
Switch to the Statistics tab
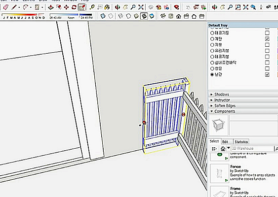(241, 142)
